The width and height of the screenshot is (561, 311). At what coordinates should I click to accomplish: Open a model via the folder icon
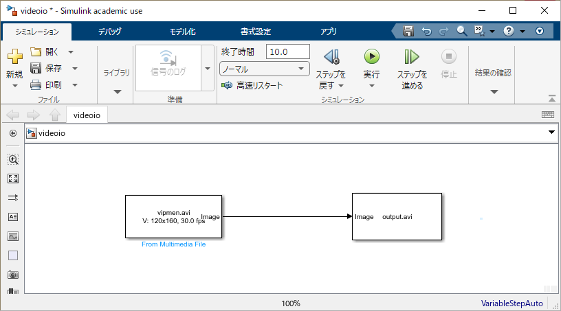(x=36, y=52)
